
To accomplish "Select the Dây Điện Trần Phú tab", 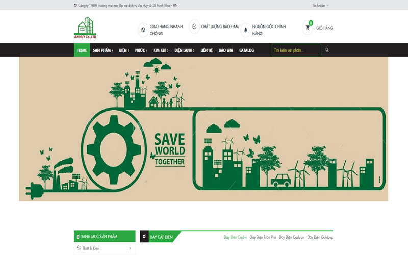I will 263,237.
